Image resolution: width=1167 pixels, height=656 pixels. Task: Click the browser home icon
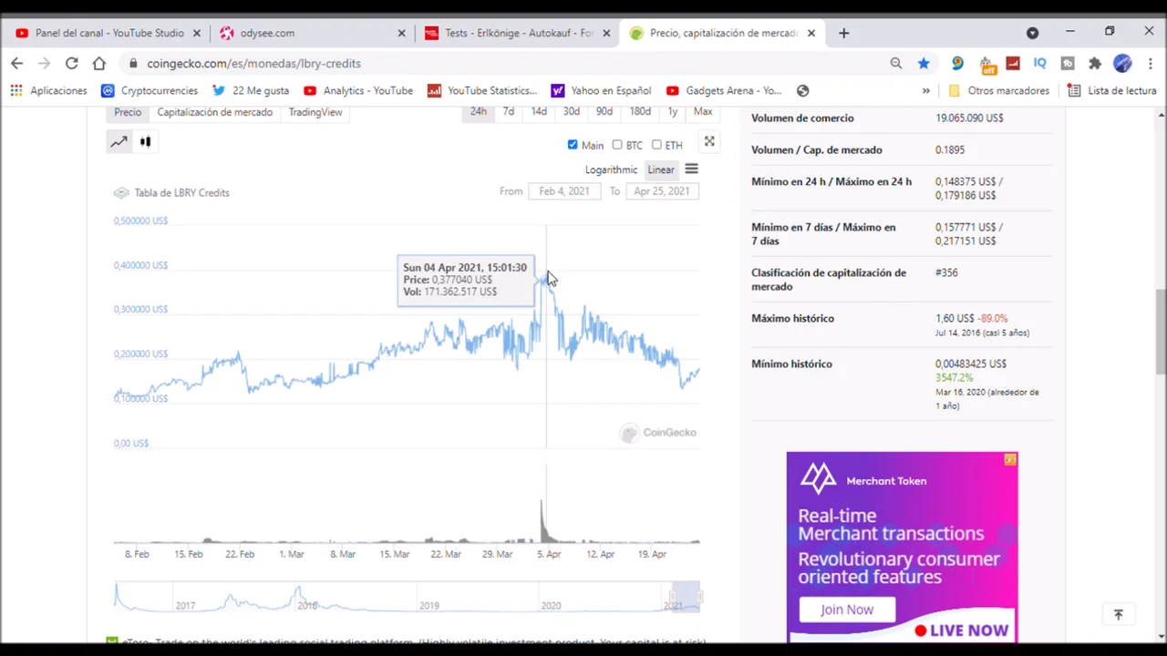99,63
